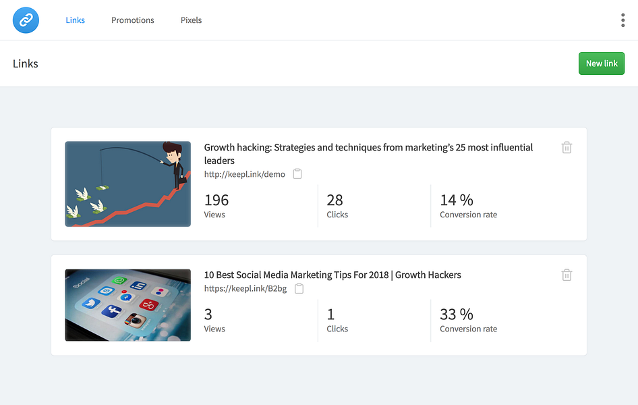Delete the 10 Best Social Media link via its trash icon
Screen dimensions: 638x405
[x=567, y=275]
